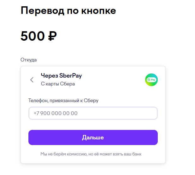This screenshot has height=175, width=195.
Task: Click the 500 number in the amount
Action: click(x=32, y=36)
